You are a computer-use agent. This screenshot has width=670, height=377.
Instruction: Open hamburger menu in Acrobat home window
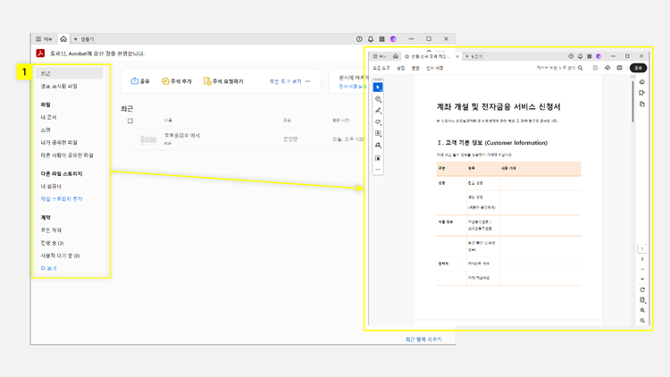point(44,39)
